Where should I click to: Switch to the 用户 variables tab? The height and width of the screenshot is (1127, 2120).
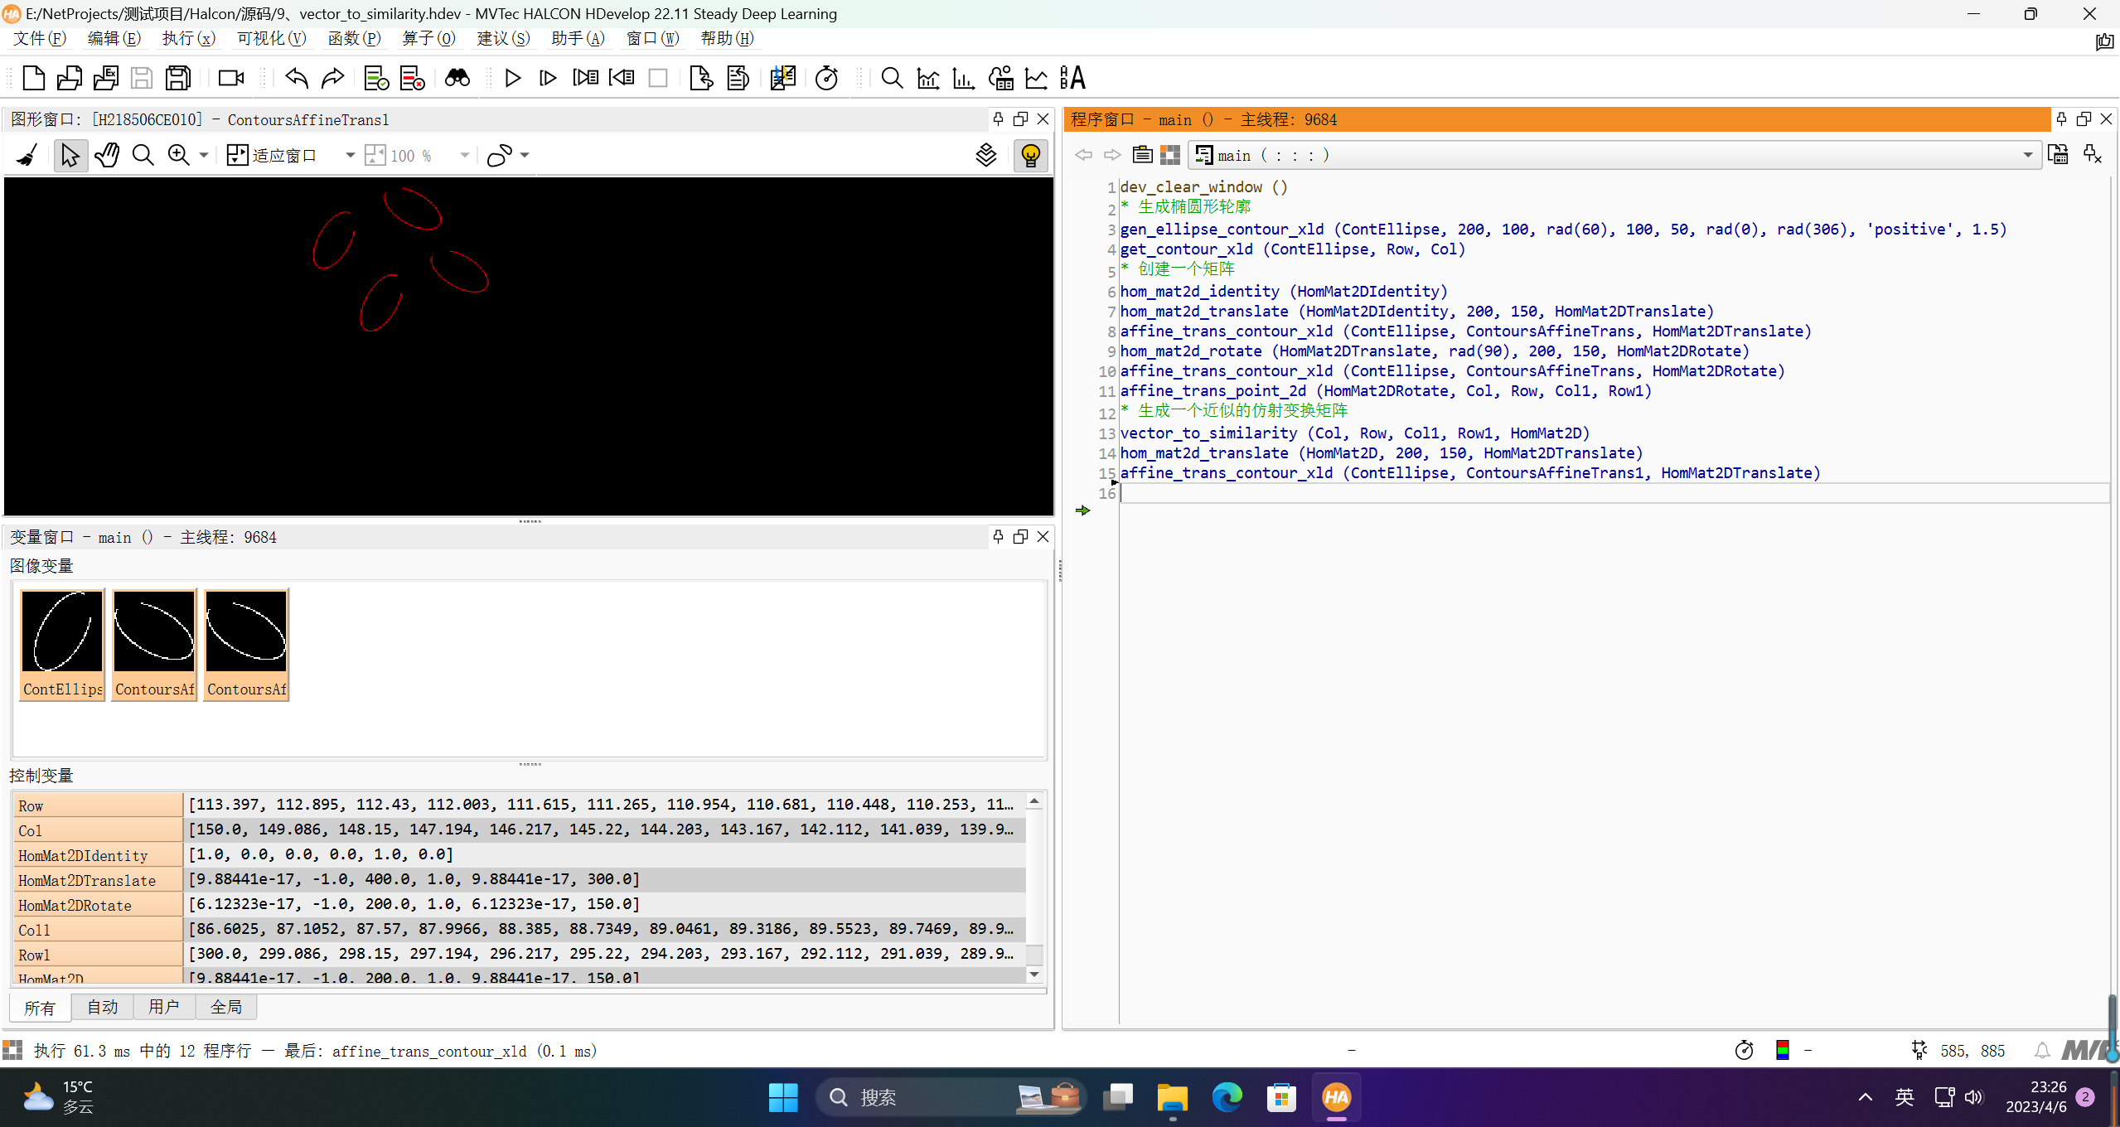pos(163,1007)
